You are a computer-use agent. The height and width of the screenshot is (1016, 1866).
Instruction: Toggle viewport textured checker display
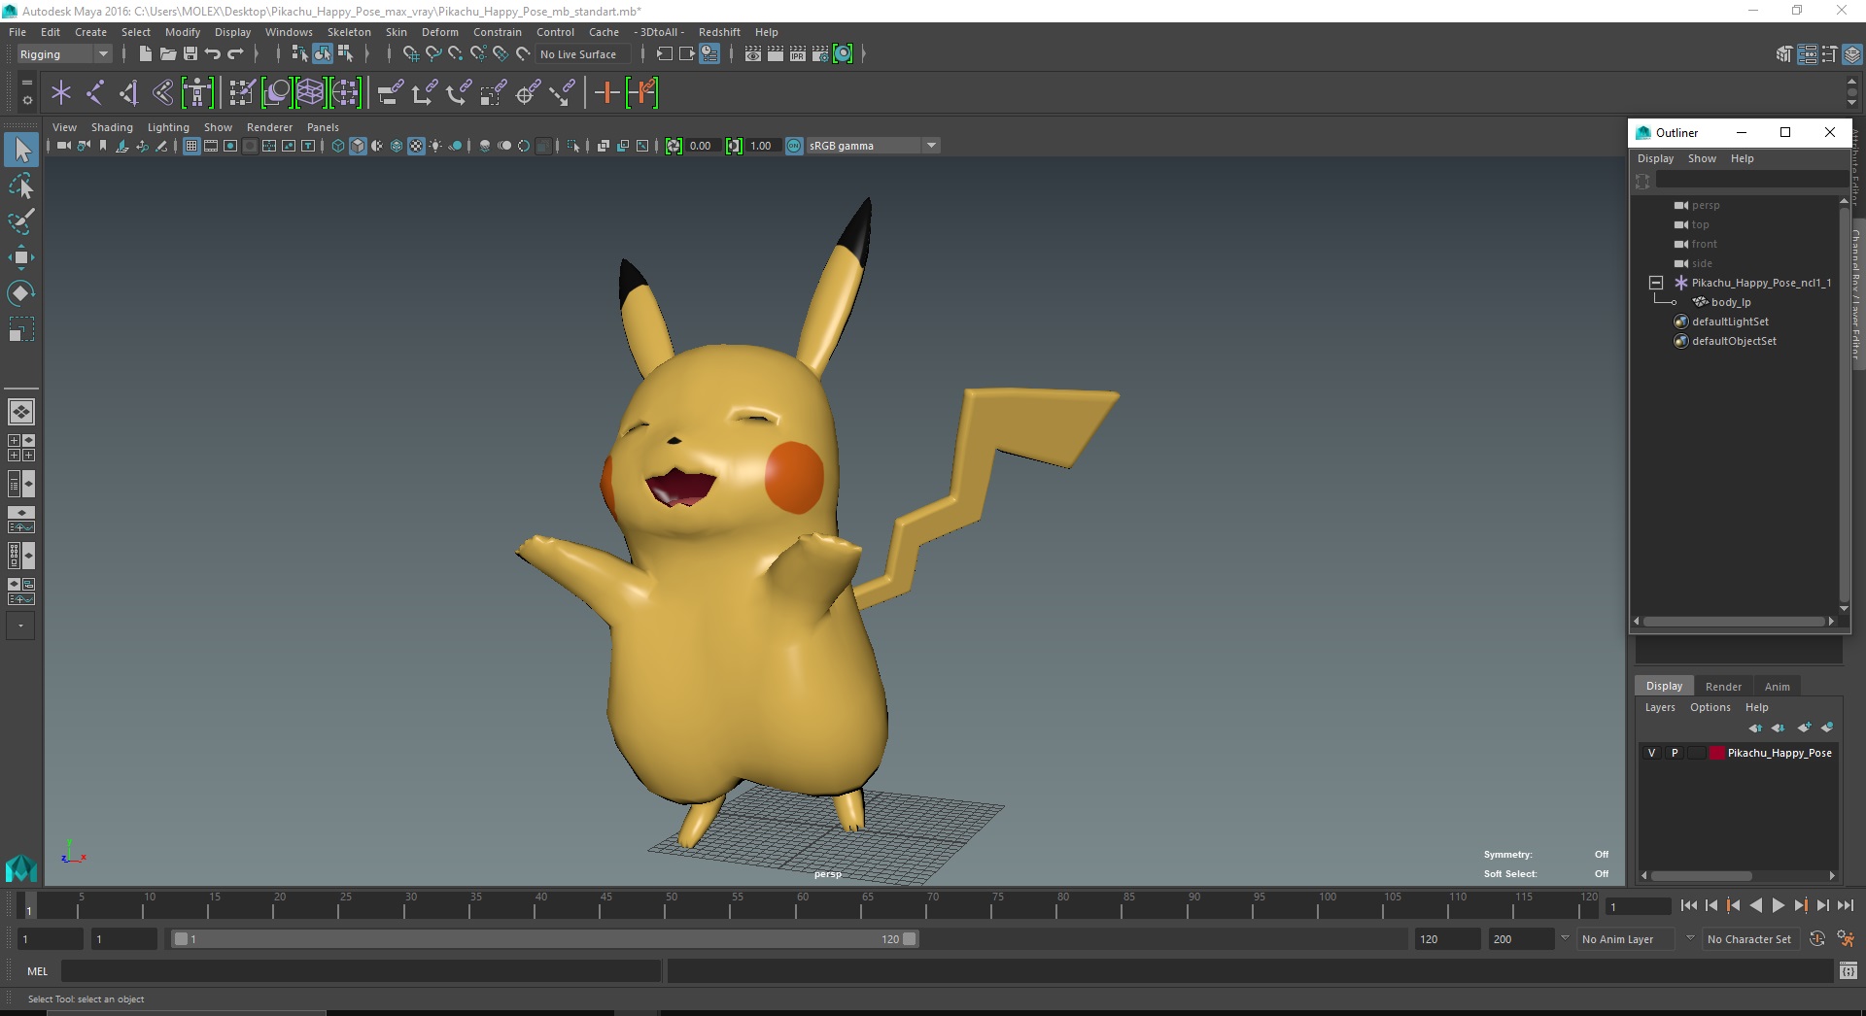pos(416,146)
